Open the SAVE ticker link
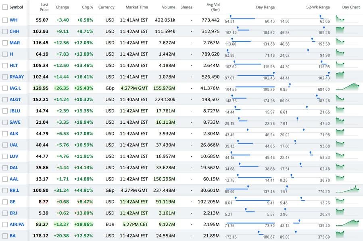The image size is (363, 241). pyautogui.click(x=15, y=122)
